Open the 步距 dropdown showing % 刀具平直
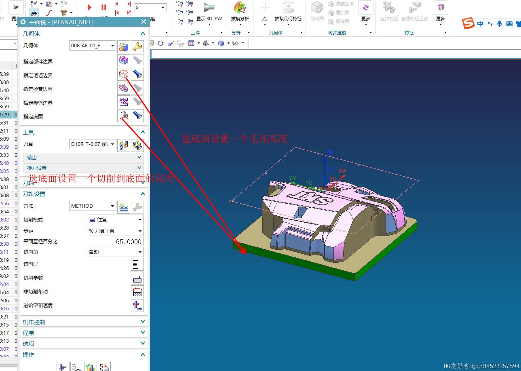Image resolution: width=521 pixels, height=371 pixels. (x=115, y=231)
